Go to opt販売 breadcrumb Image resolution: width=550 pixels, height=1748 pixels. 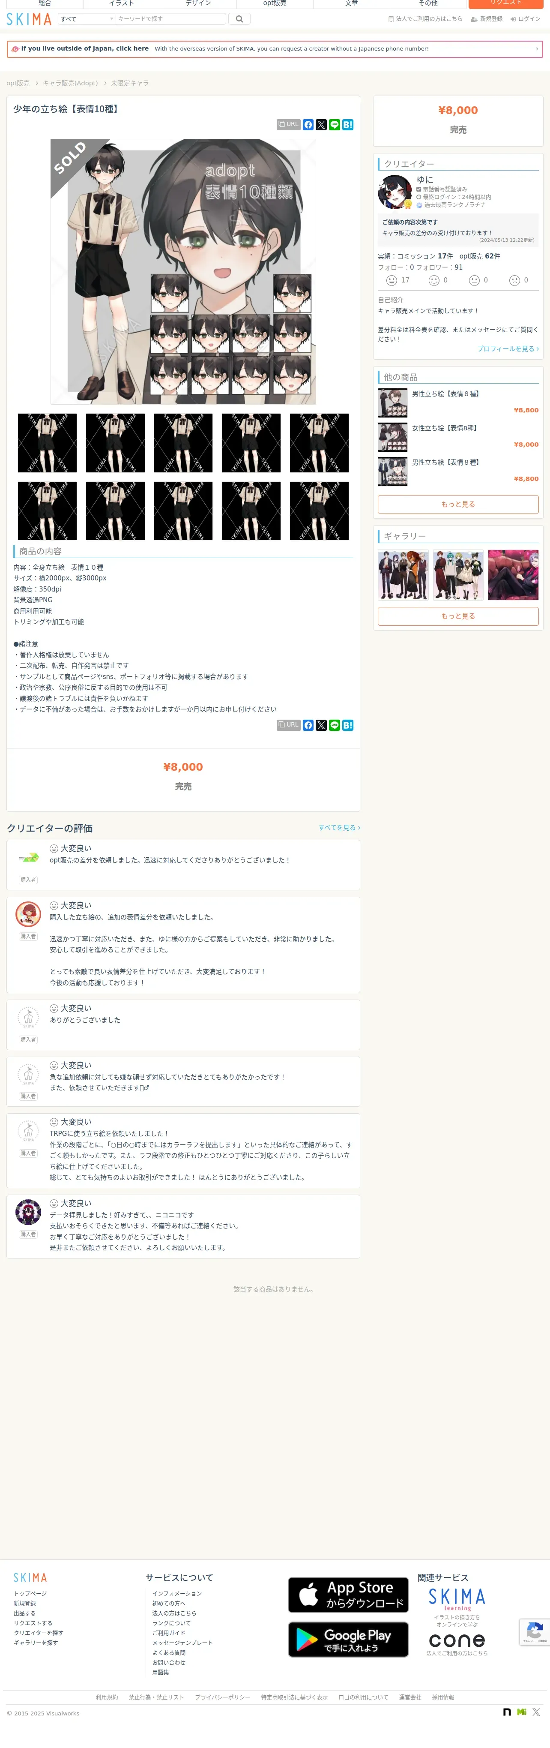(18, 83)
